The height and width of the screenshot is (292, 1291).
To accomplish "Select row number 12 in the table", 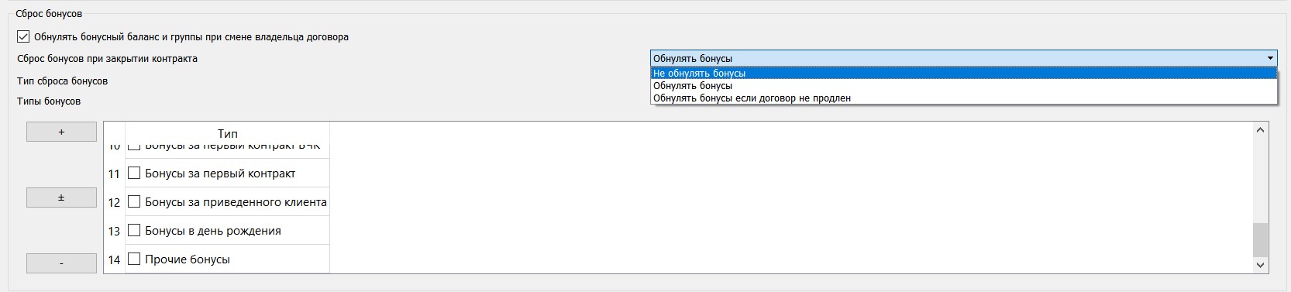I will tap(114, 202).
